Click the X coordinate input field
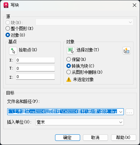140x145 pixels. click(35, 60)
